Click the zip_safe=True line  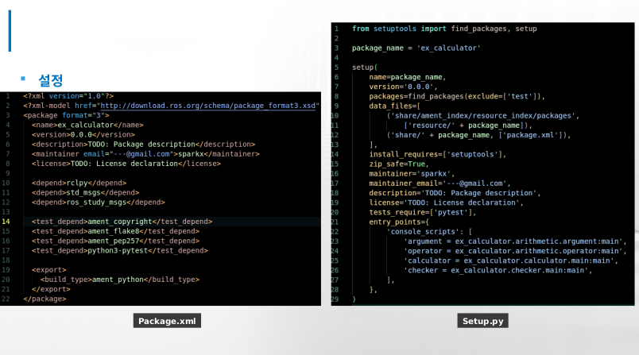[399, 164]
